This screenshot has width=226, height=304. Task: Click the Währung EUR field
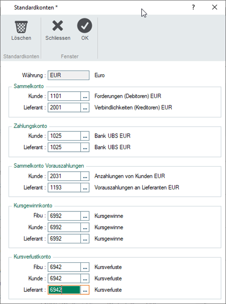pyautogui.click(x=69, y=75)
